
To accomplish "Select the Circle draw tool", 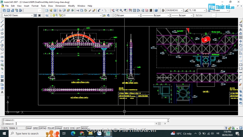I will tap(2, 45).
